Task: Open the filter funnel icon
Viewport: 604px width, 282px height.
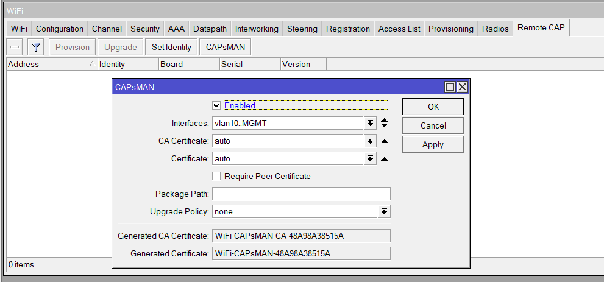Action: point(35,47)
